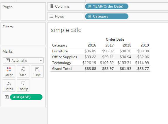168x124 pixels.
Task: Click the Furniture 2018 value $90.70
Action: click(125, 51)
